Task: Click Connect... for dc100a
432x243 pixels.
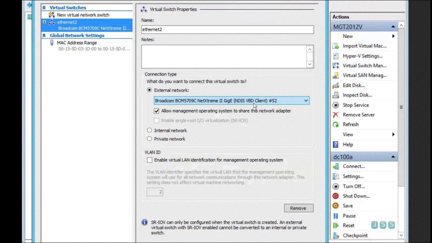Action: pyautogui.click(x=354, y=166)
